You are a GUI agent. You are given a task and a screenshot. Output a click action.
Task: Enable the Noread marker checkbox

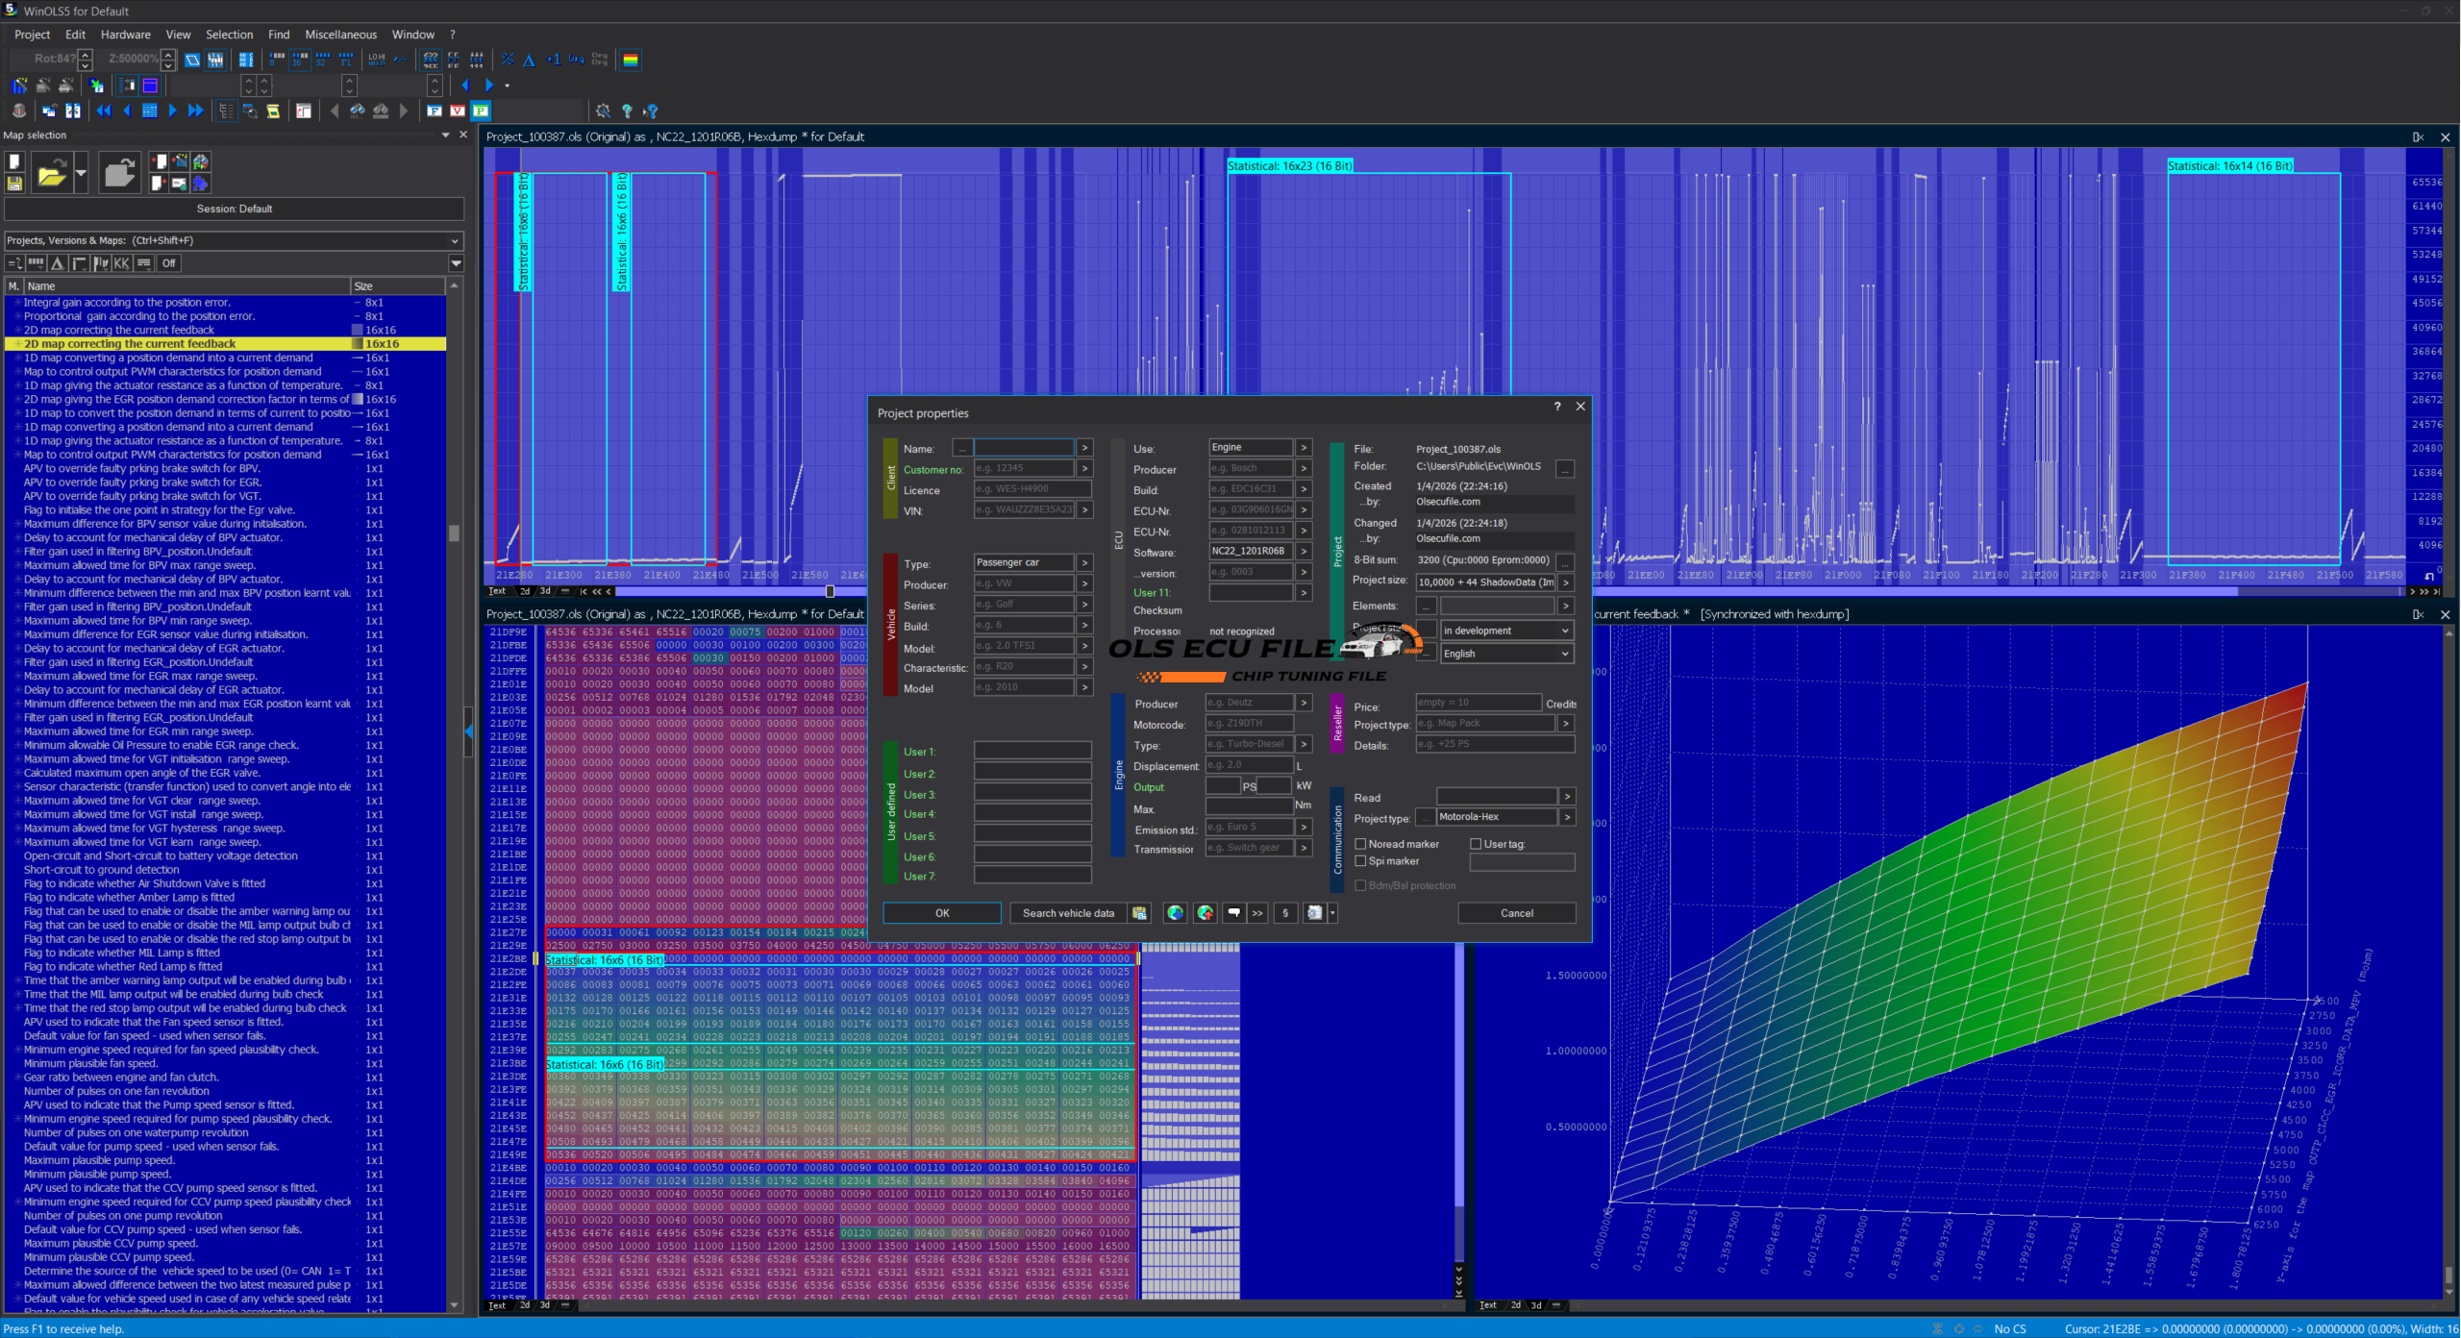[x=1360, y=844]
